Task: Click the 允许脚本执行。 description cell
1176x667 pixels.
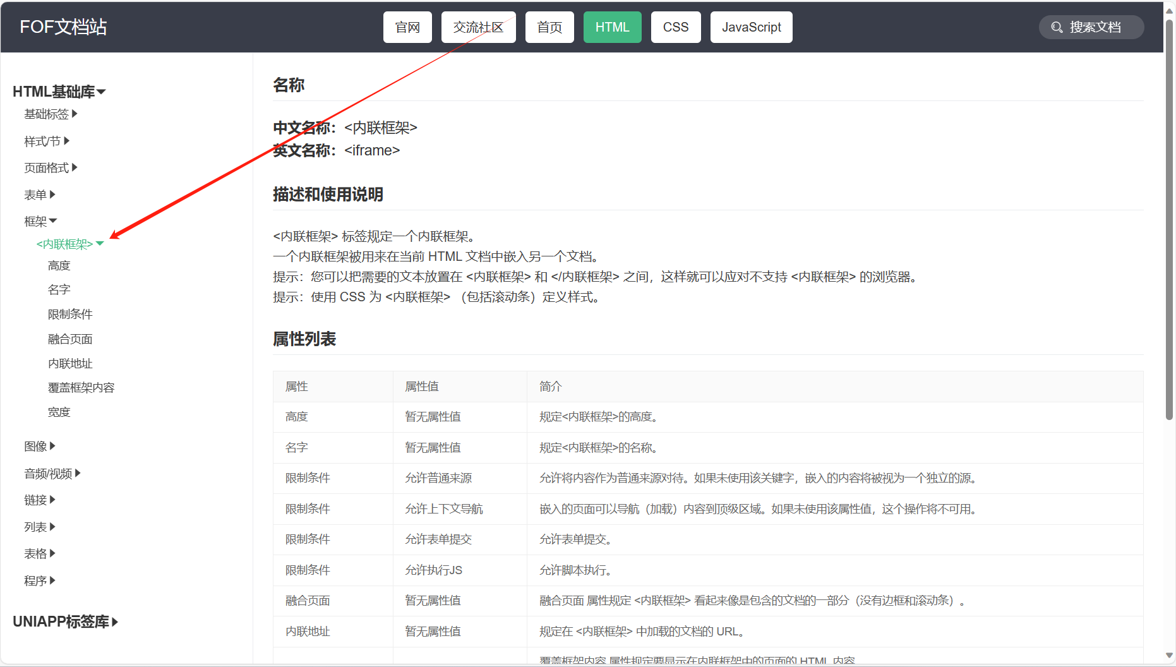Action: (x=835, y=570)
